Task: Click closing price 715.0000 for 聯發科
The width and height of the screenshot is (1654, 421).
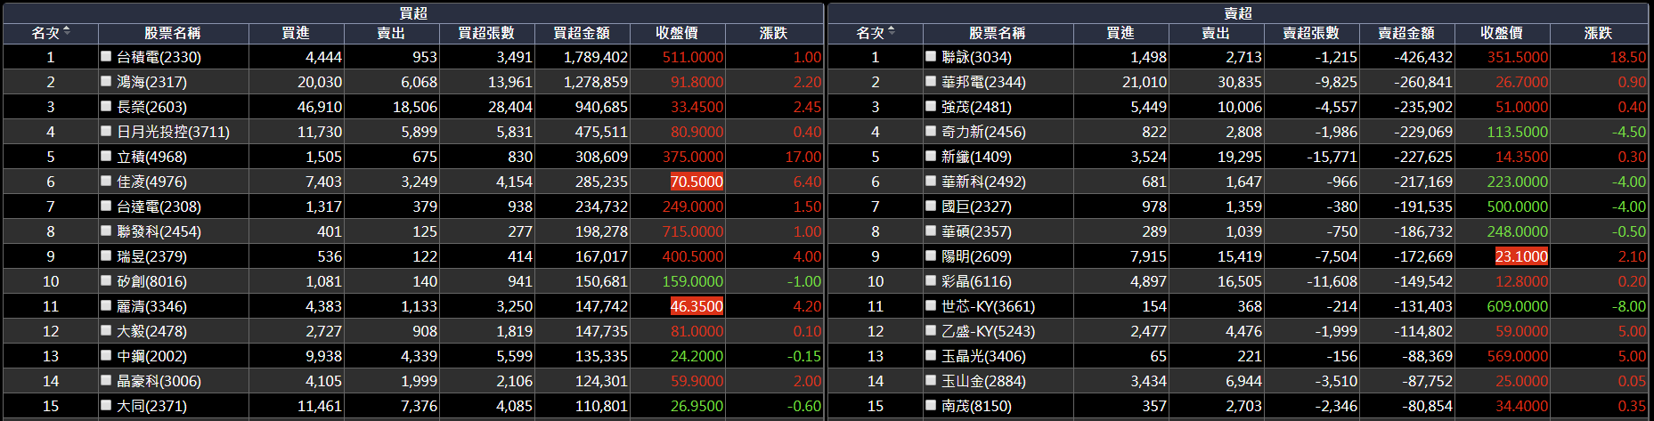Action: point(693,231)
